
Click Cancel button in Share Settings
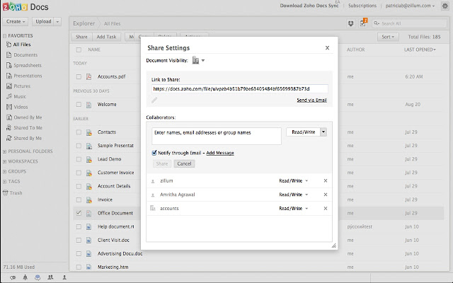pos(184,163)
